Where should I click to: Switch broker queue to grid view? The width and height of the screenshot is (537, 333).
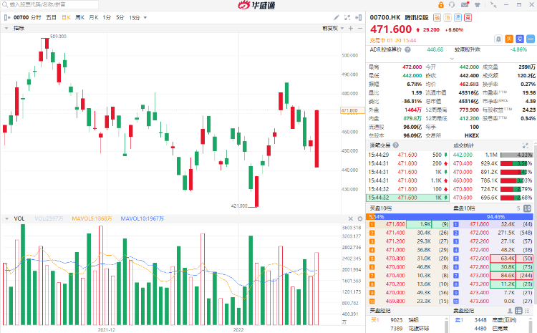[x=528, y=311]
